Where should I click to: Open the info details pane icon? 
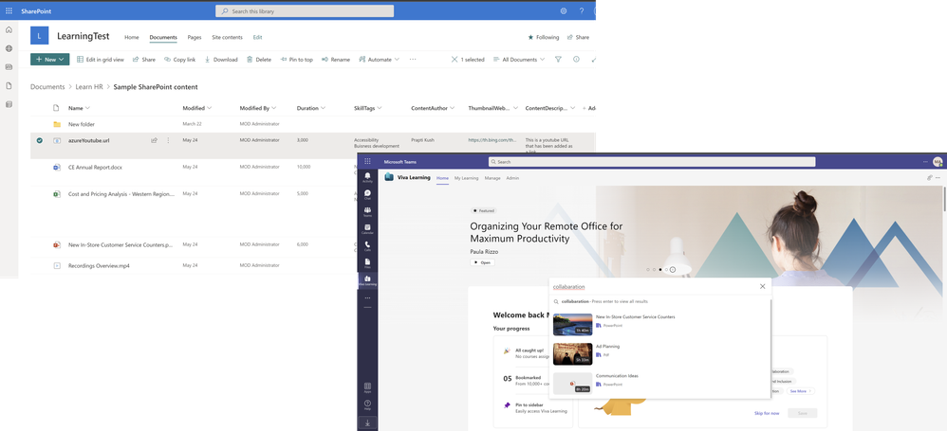[x=576, y=59]
